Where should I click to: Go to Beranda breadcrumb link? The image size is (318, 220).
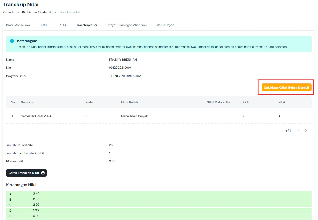click(x=9, y=12)
